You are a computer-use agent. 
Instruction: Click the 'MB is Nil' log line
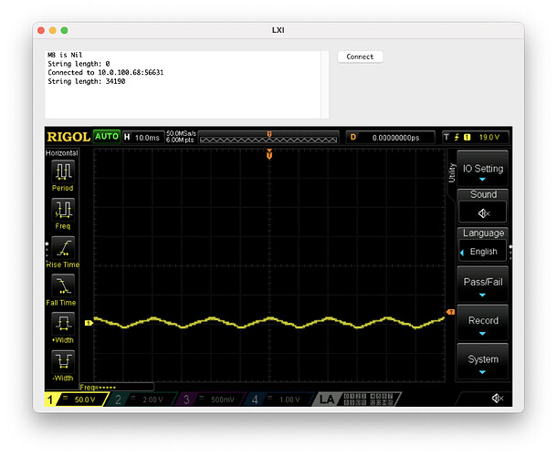coord(65,55)
